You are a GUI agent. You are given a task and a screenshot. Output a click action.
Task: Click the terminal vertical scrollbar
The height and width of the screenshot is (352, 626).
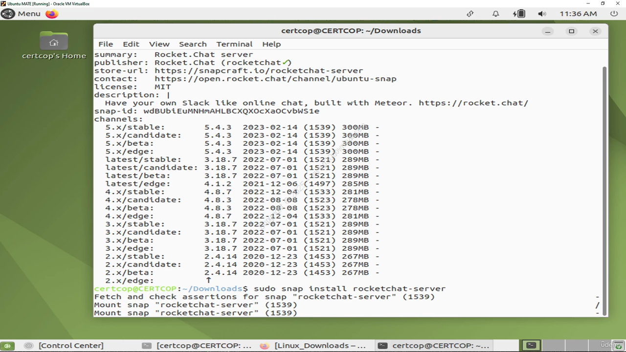[x=604, y=191]
